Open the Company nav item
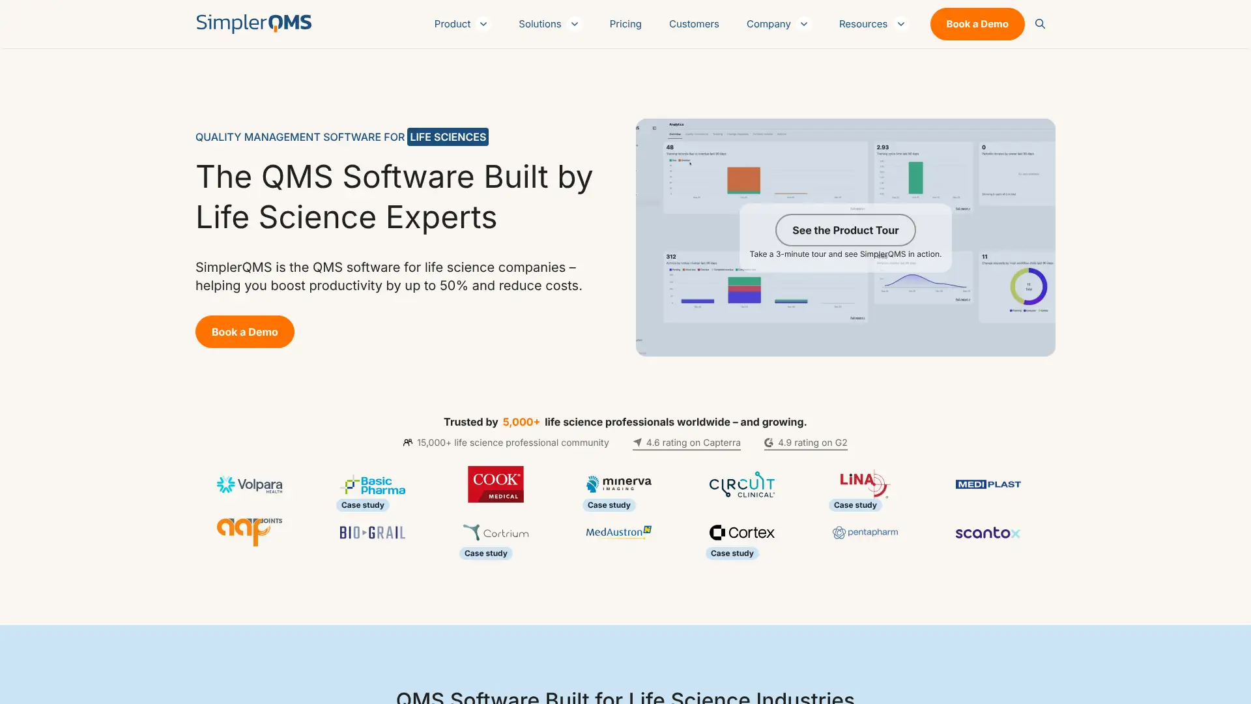The width and height of the screenshot is (1251, 704). click(768, 24)
